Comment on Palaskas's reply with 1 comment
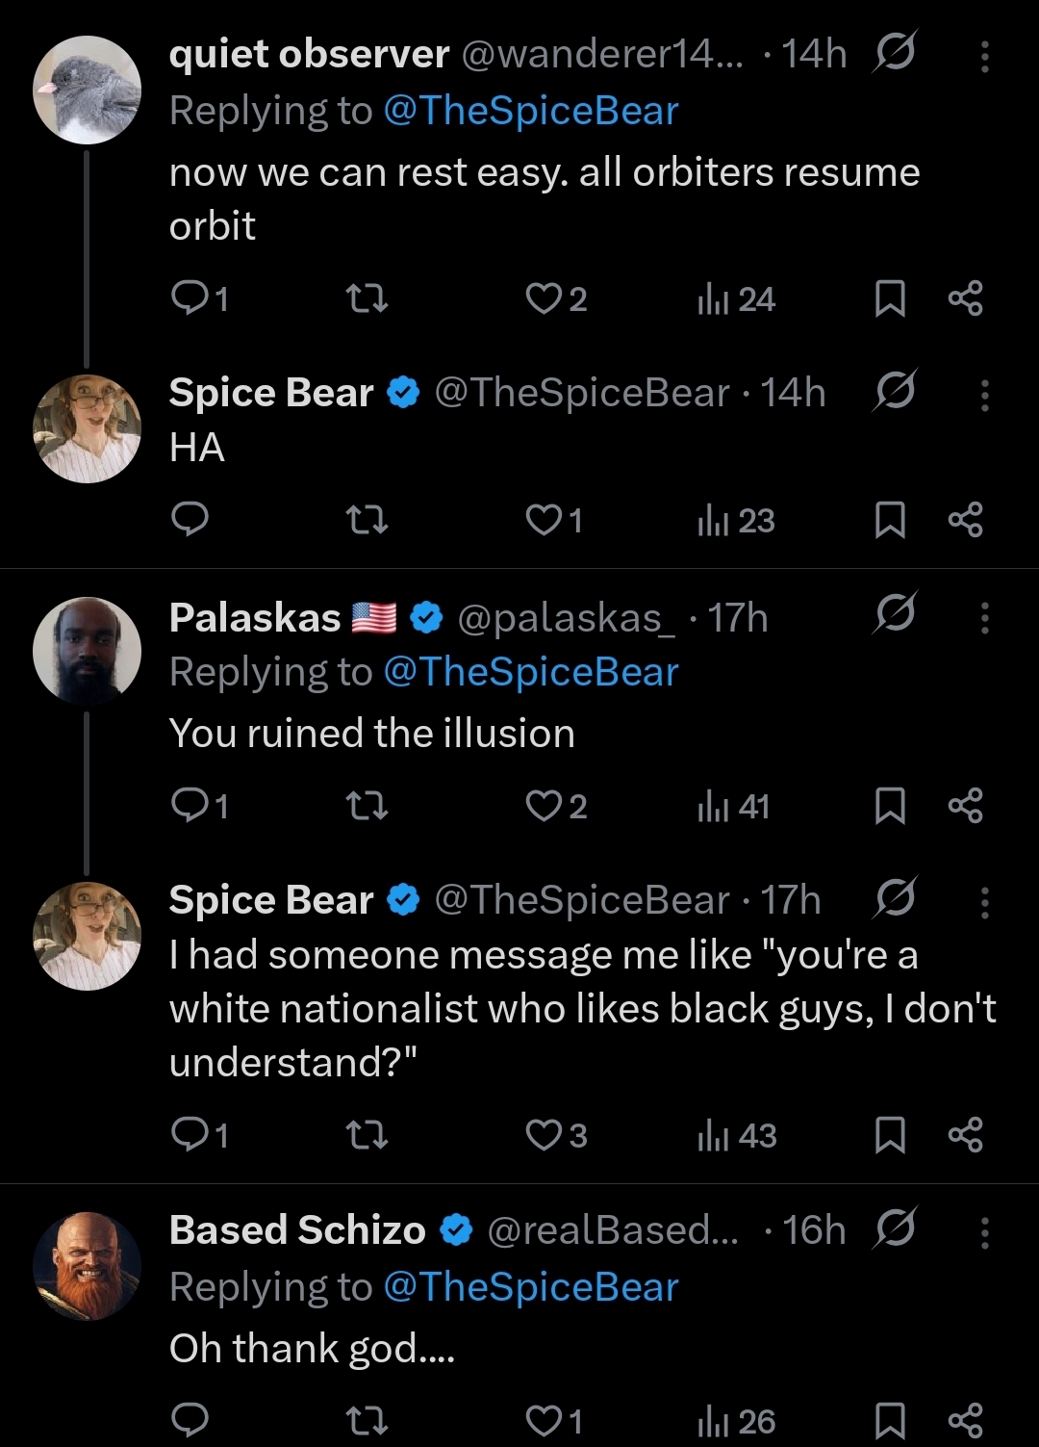Viewport: 1039px width, 1447px height. (x=190, y=806)
